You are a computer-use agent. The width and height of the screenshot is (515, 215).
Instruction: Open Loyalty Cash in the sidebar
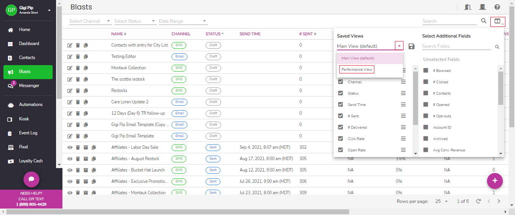click(x=28, y=161)
